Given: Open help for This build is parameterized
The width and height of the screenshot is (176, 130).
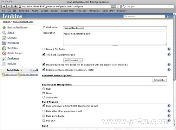Looking at the screenshot, I should 169,55.
